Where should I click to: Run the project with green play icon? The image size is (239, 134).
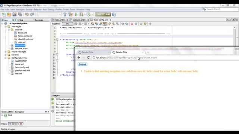(x=76, y=15)
